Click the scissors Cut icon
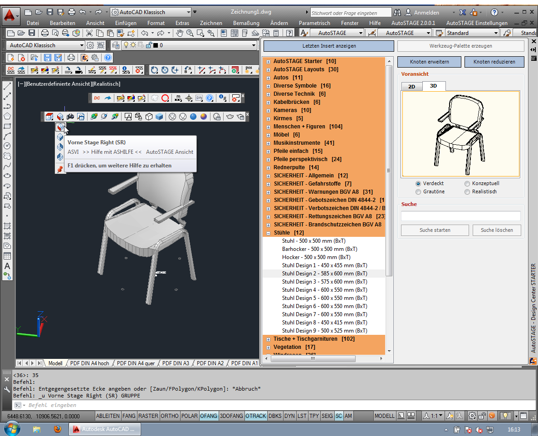The image size is (538, 436). 89,33
